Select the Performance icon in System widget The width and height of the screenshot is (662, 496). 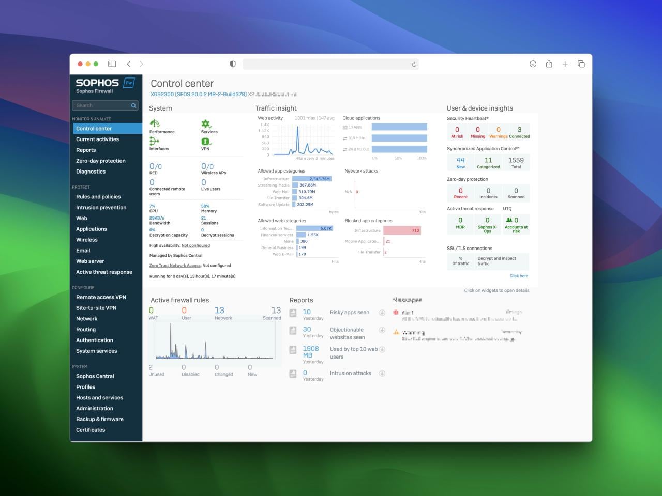coord(154,123)
